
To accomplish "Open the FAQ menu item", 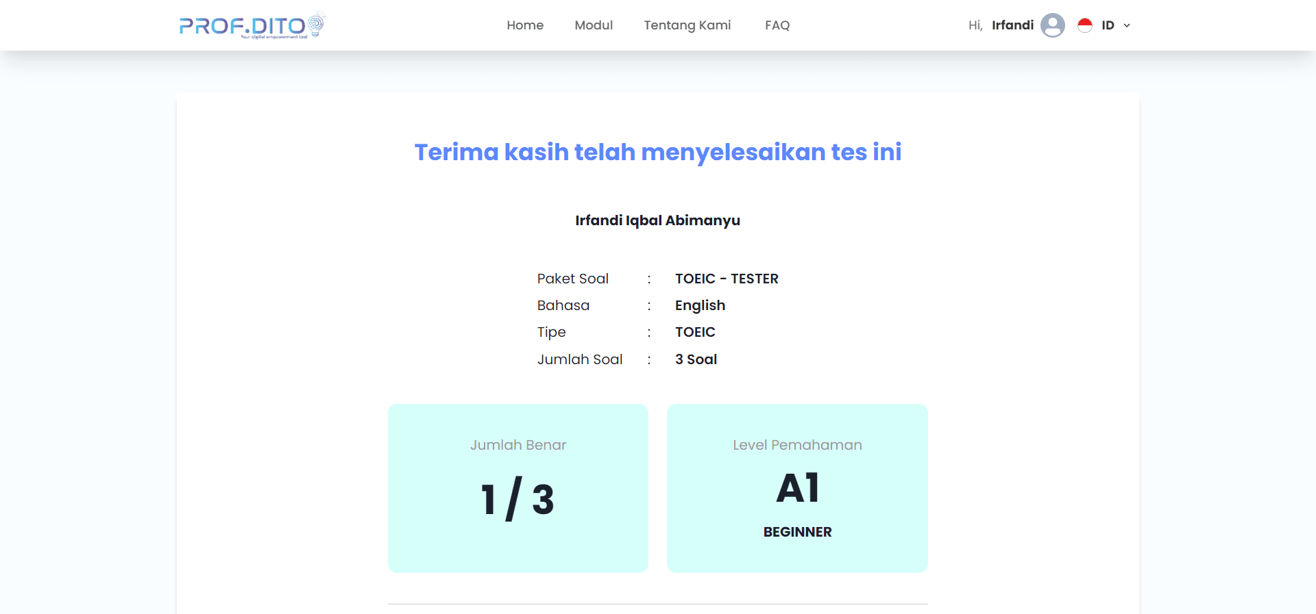I will [777, 25].
